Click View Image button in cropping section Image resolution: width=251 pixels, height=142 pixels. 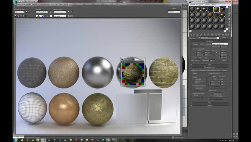(x=222, y=76)
